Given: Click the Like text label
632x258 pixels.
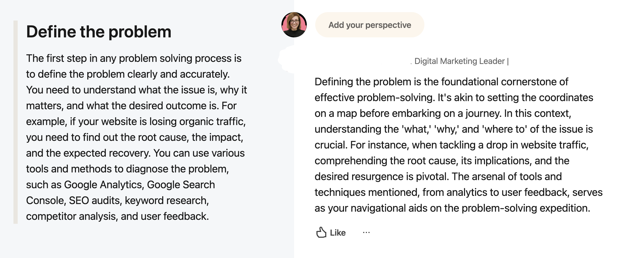Looking at the screenshot, I should [338, 233].
